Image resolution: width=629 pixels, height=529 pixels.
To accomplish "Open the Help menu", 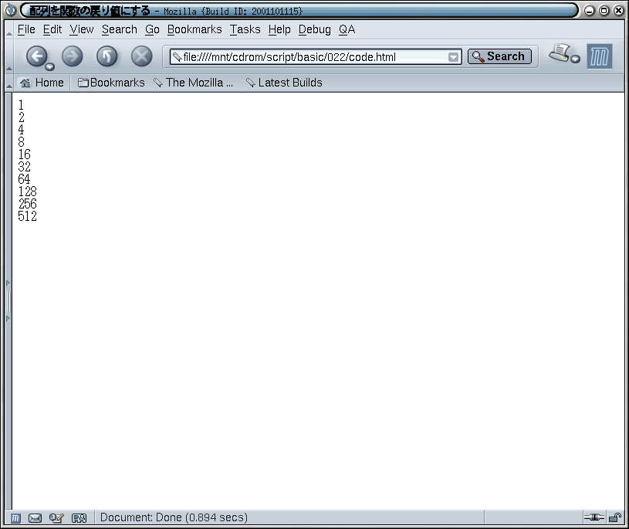I will [279, 29].
